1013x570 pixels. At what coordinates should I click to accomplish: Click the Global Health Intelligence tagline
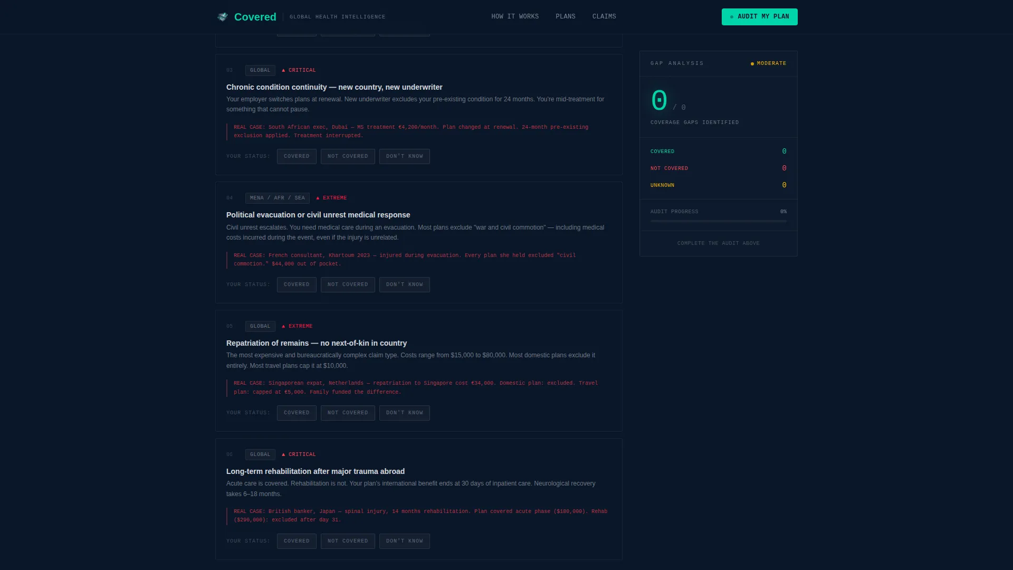pyautogui.click(x=337, y=17)
